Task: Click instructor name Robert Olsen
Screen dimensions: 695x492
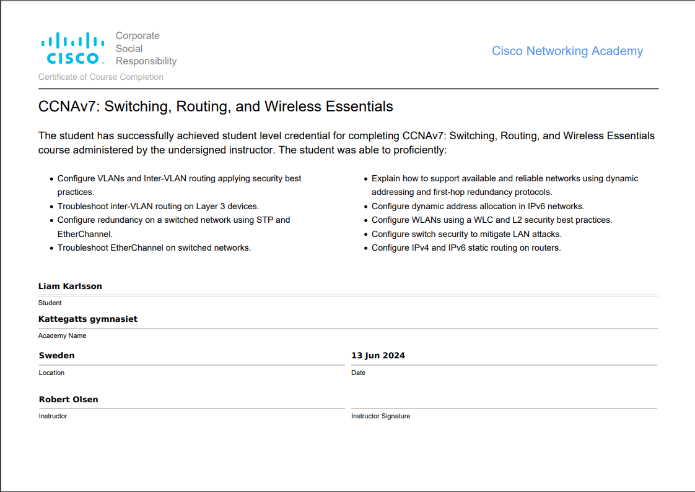Action: coord(68,399)
